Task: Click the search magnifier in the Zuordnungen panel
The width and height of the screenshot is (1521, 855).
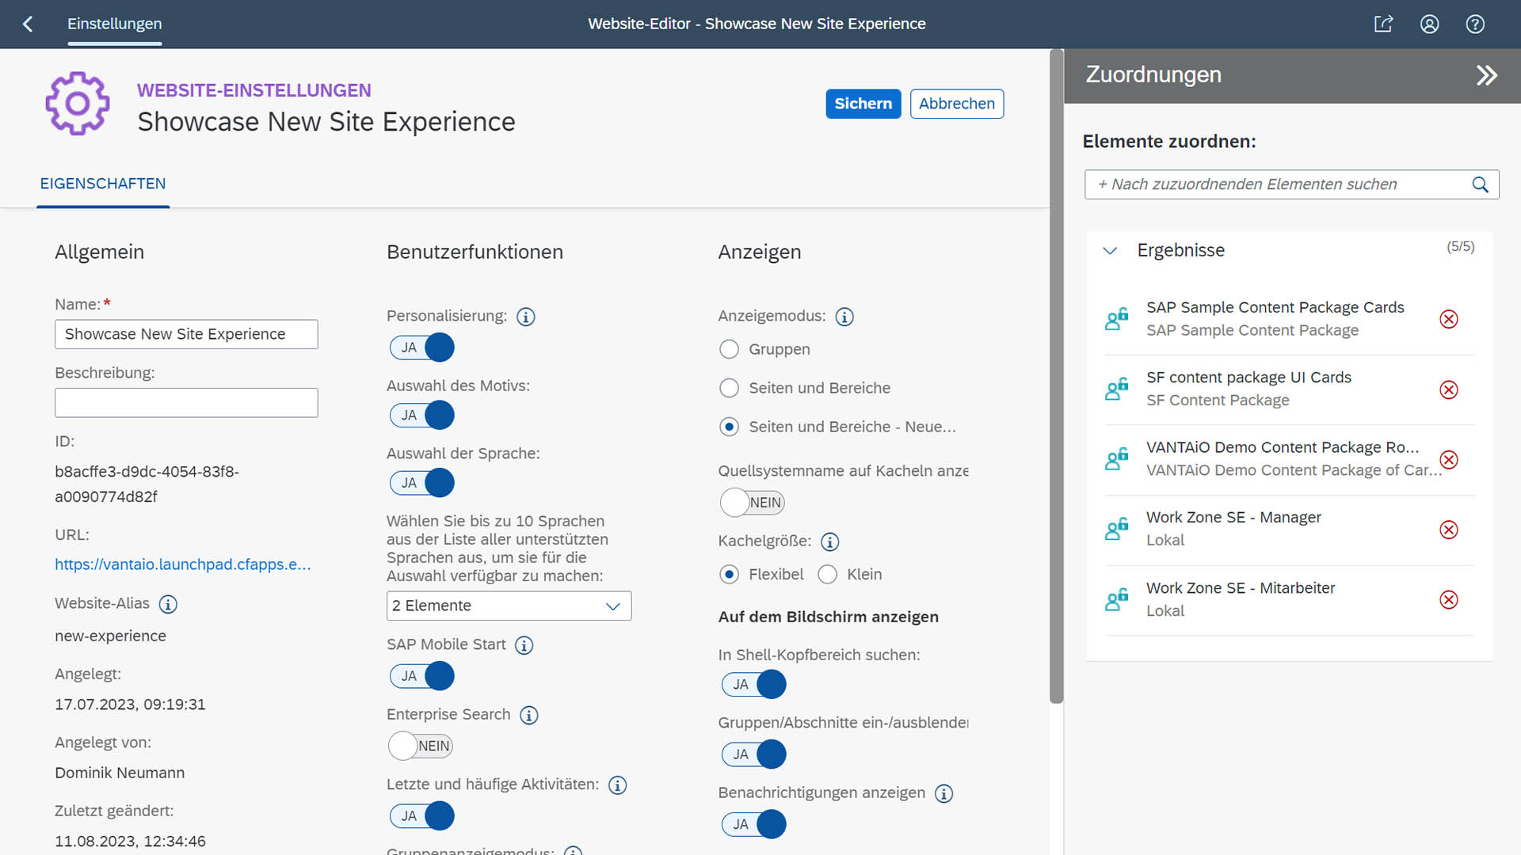Action: click(1480, 184)
